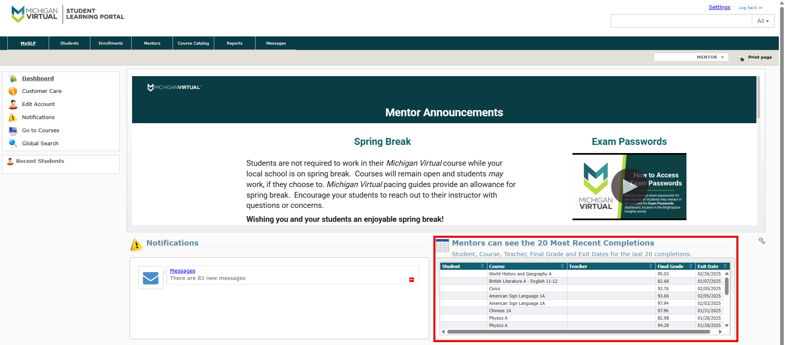Open the Settings link
This screenshot has width=785, height=345.
pyautogui.click(x=719, y=7)
